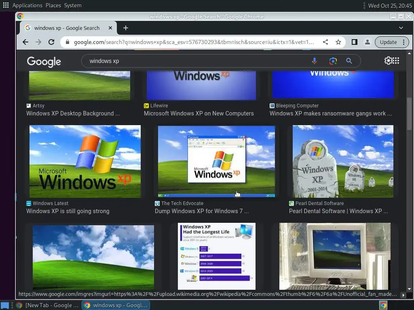Viewport: 414px width, 310px height.
Task: Switch to New Tab - Google taskbar window
Action: click(48, 305)
